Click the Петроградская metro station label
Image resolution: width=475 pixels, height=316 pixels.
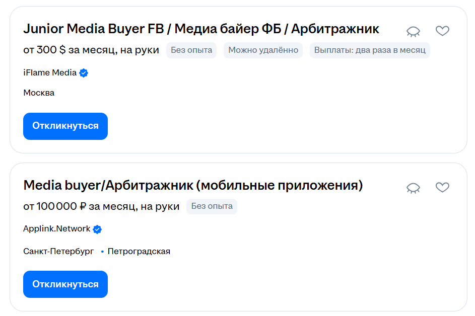(x=139, y=251)
